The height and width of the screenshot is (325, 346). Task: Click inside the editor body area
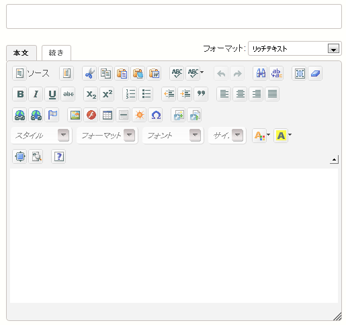pyautogui.click(x=174, y=236)
